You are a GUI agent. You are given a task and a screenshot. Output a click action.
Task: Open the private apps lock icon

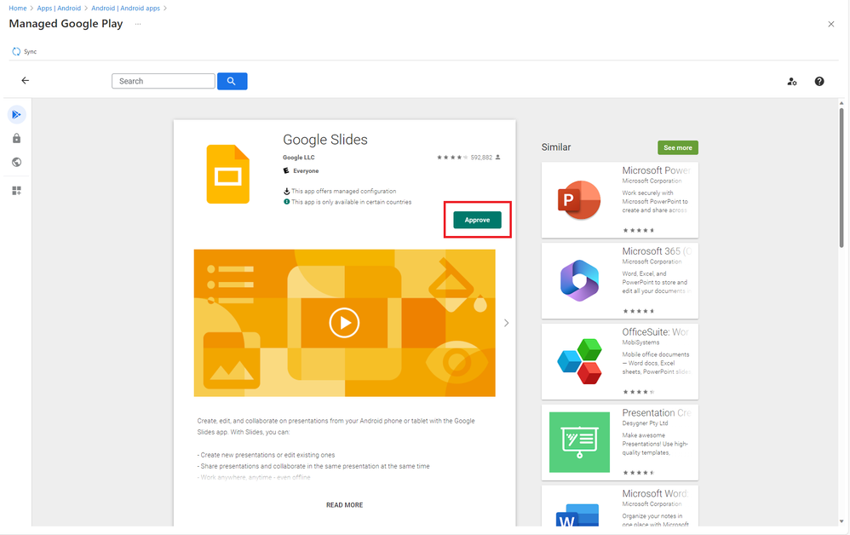(x=17, y=138)
